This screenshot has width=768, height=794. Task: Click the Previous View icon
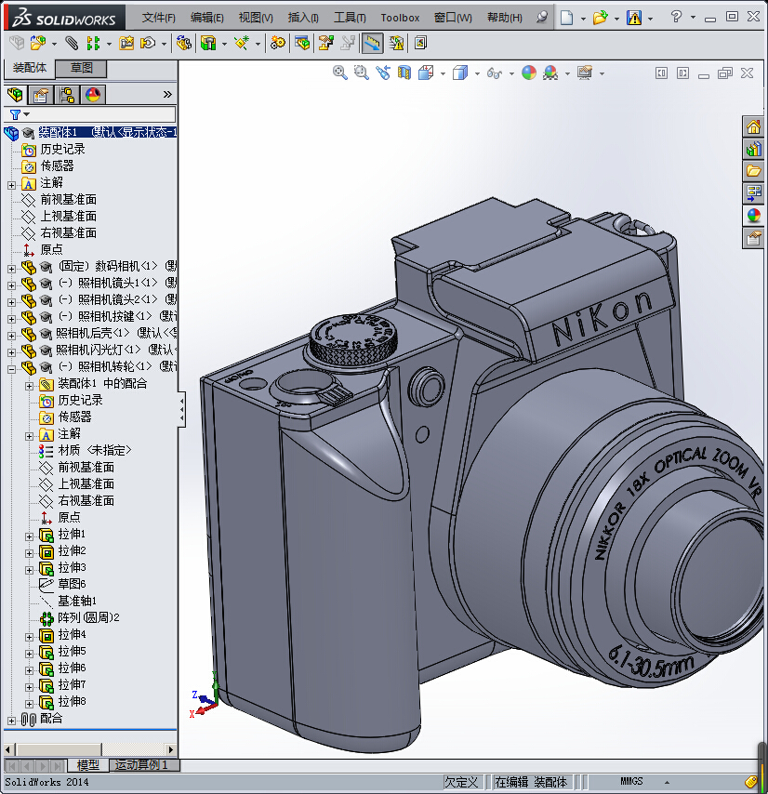pyautogui.click(x=383, y=73)
